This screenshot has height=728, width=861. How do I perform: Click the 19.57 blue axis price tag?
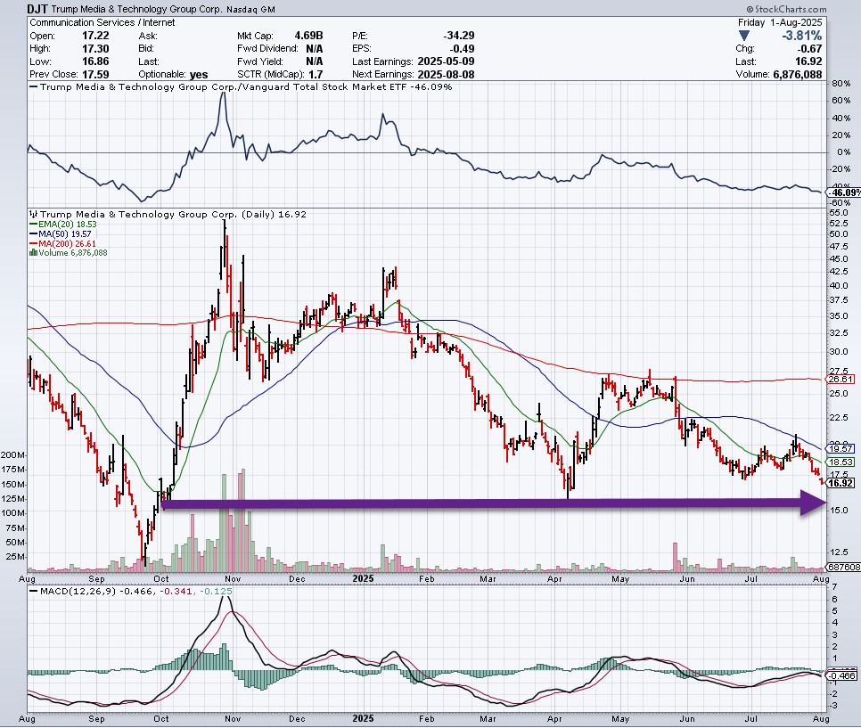(x=840, y=448)
